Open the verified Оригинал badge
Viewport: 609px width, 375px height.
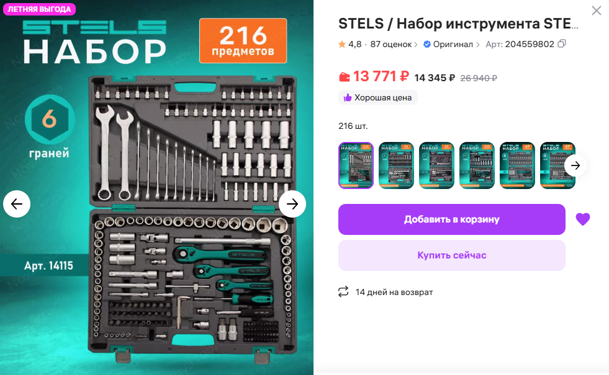[448, 44]
